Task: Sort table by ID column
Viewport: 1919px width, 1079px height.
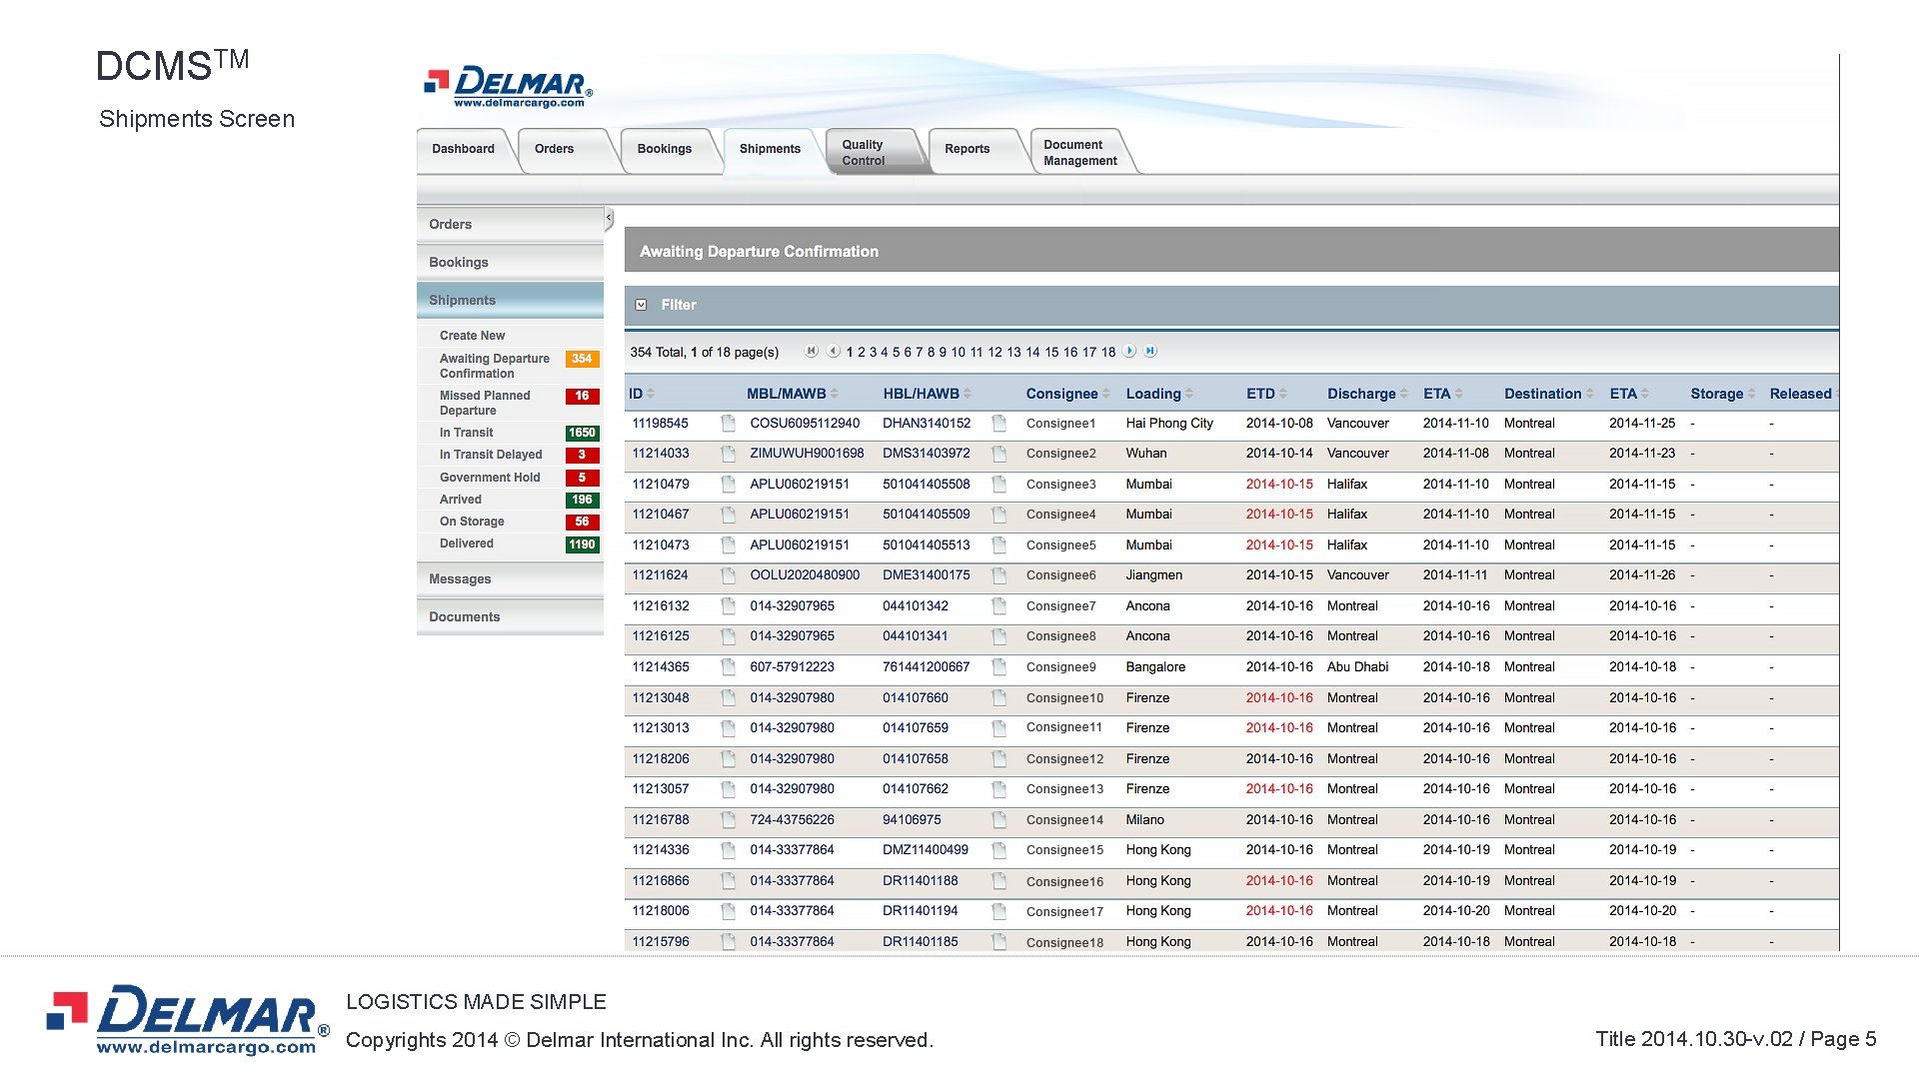Action: coord(641,394)
